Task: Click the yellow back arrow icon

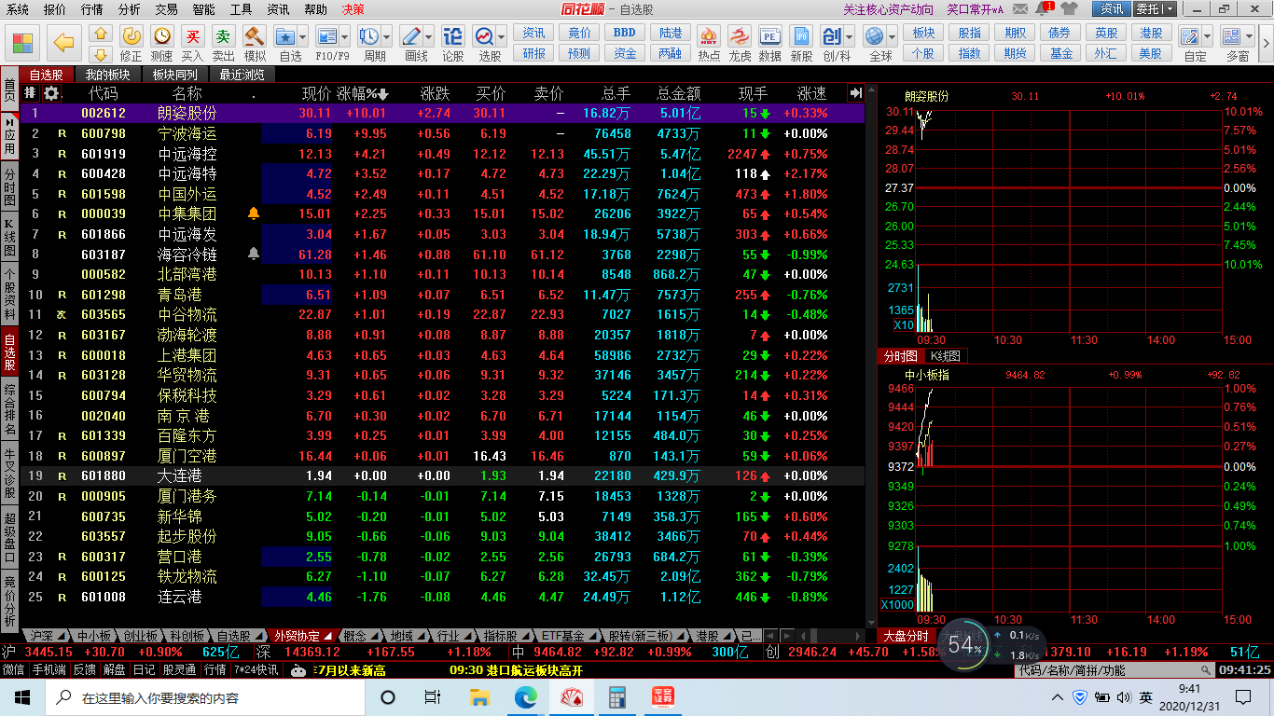Action: point(63,42)
